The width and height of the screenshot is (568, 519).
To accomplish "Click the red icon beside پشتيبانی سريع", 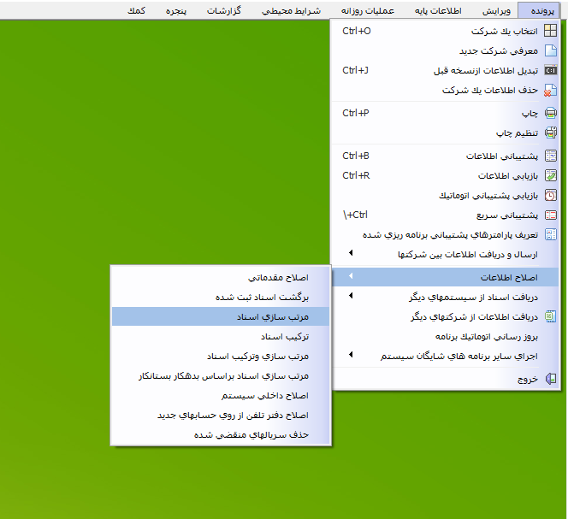I will tap(551, 215).
